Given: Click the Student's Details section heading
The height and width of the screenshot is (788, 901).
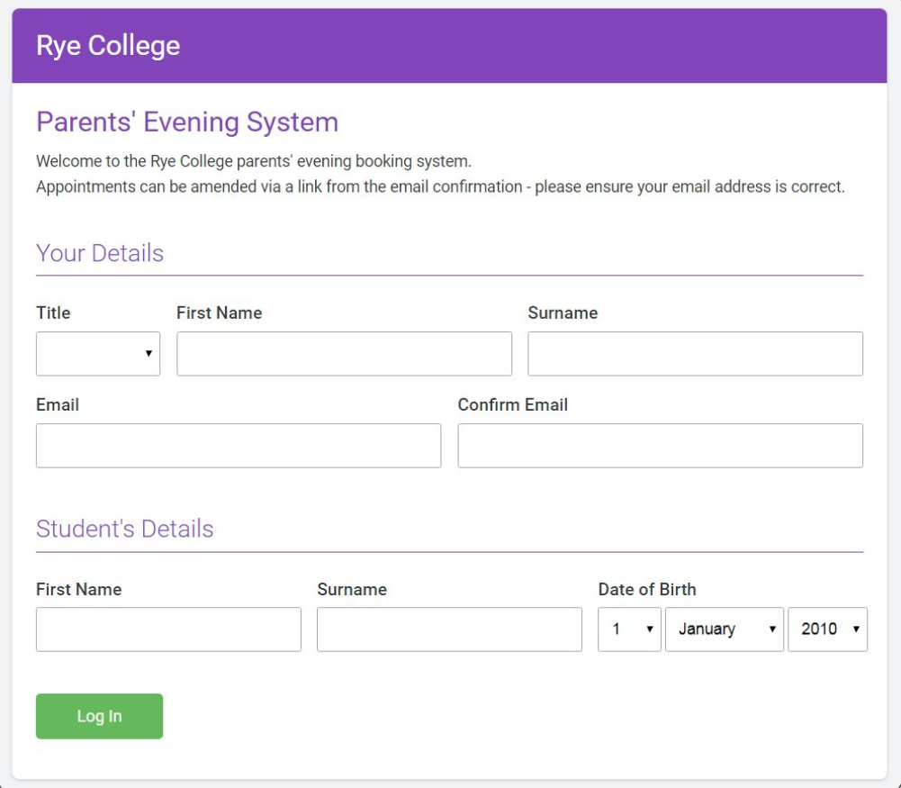Looking at the screenshot, I should [125, 529].
